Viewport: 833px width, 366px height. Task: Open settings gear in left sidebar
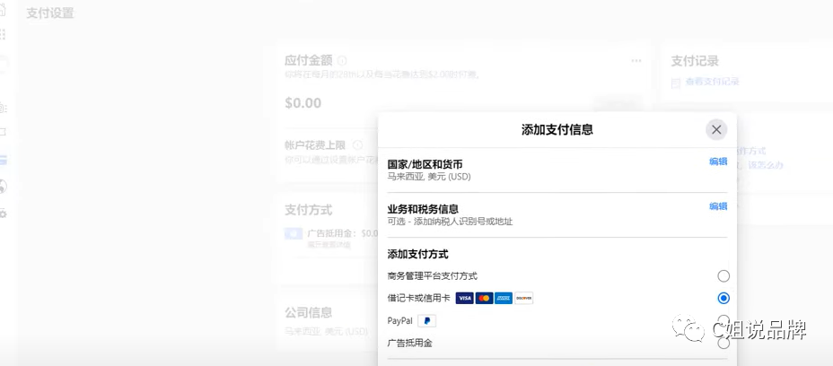pos(3,213)
